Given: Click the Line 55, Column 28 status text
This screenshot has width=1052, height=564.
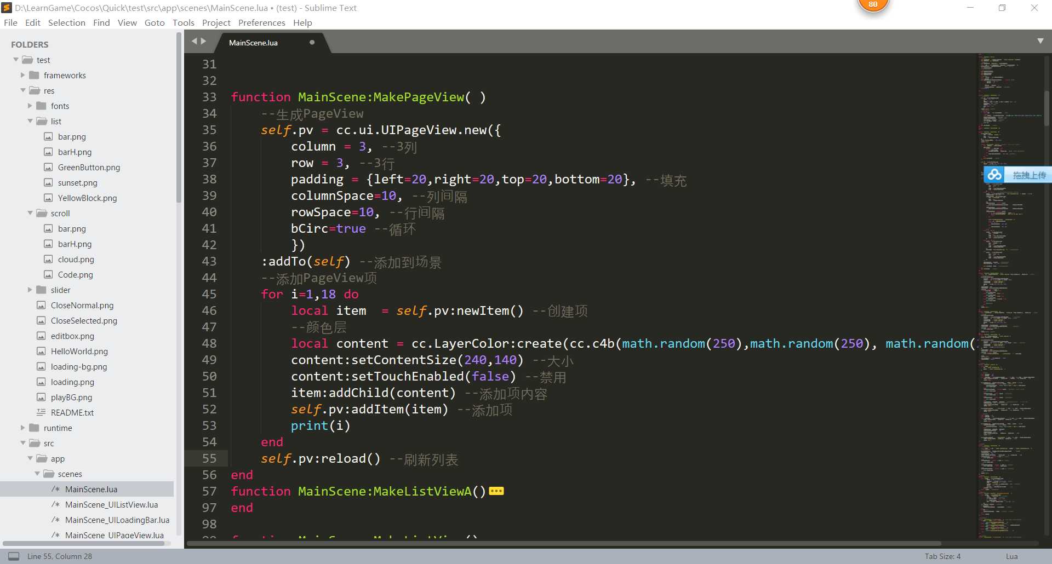Looking at the screenshot, I should [x=60, y=556].
